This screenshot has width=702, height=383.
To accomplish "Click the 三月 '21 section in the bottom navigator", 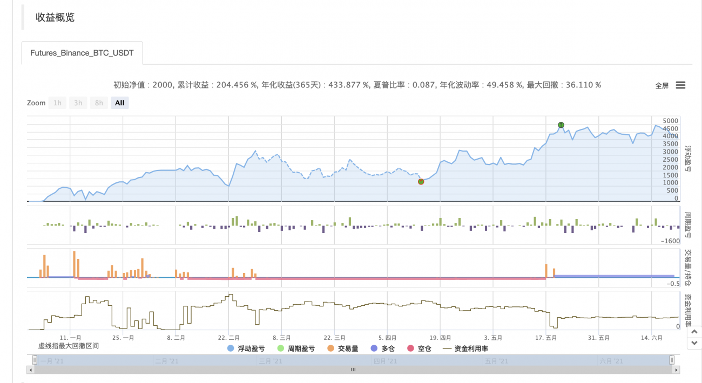I will [x=270, y=360].
